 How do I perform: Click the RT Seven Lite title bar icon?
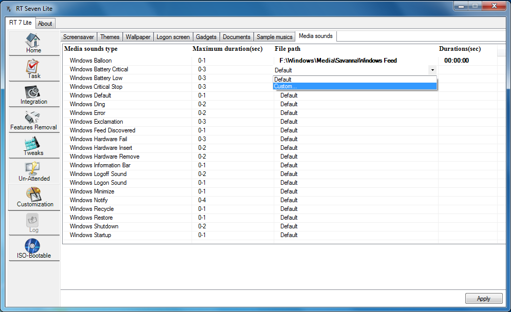(9, 9)
